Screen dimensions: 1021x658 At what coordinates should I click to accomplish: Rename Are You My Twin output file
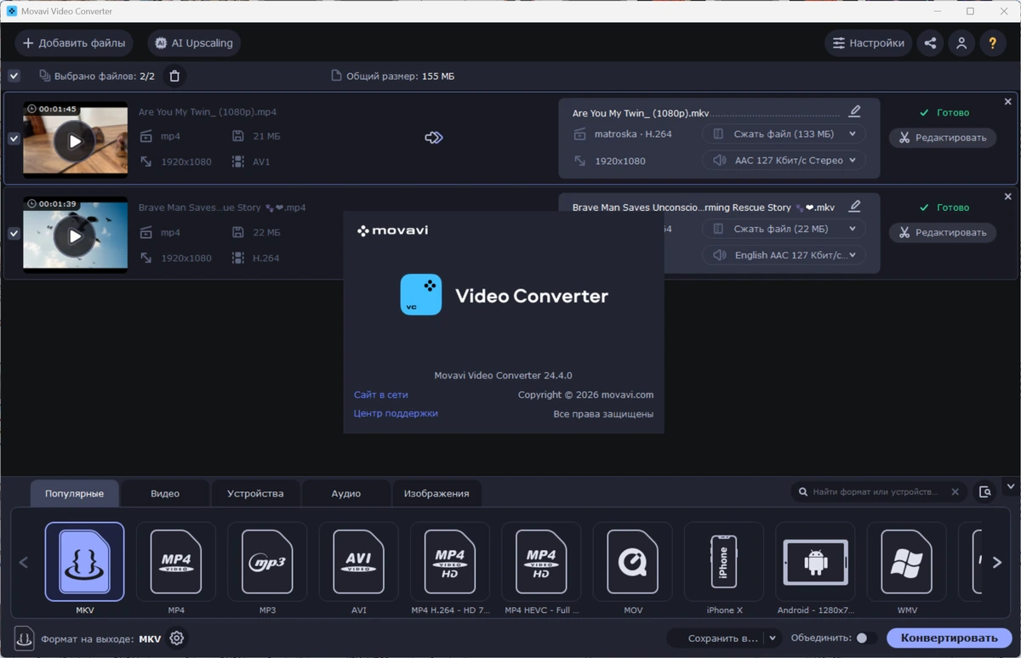[x=855, y=111]
